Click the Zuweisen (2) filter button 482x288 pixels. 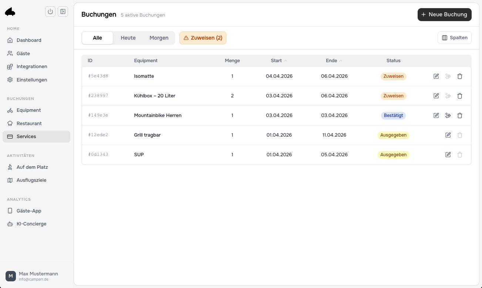[x=203, y=38]
